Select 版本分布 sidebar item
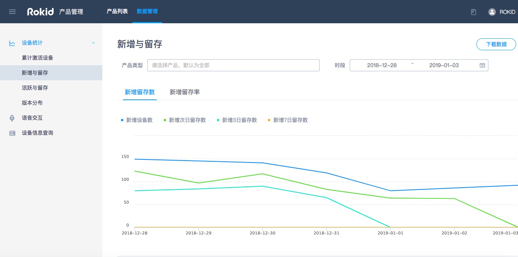The width and height of the screenshot is (518, 257). tap(32, 103)
